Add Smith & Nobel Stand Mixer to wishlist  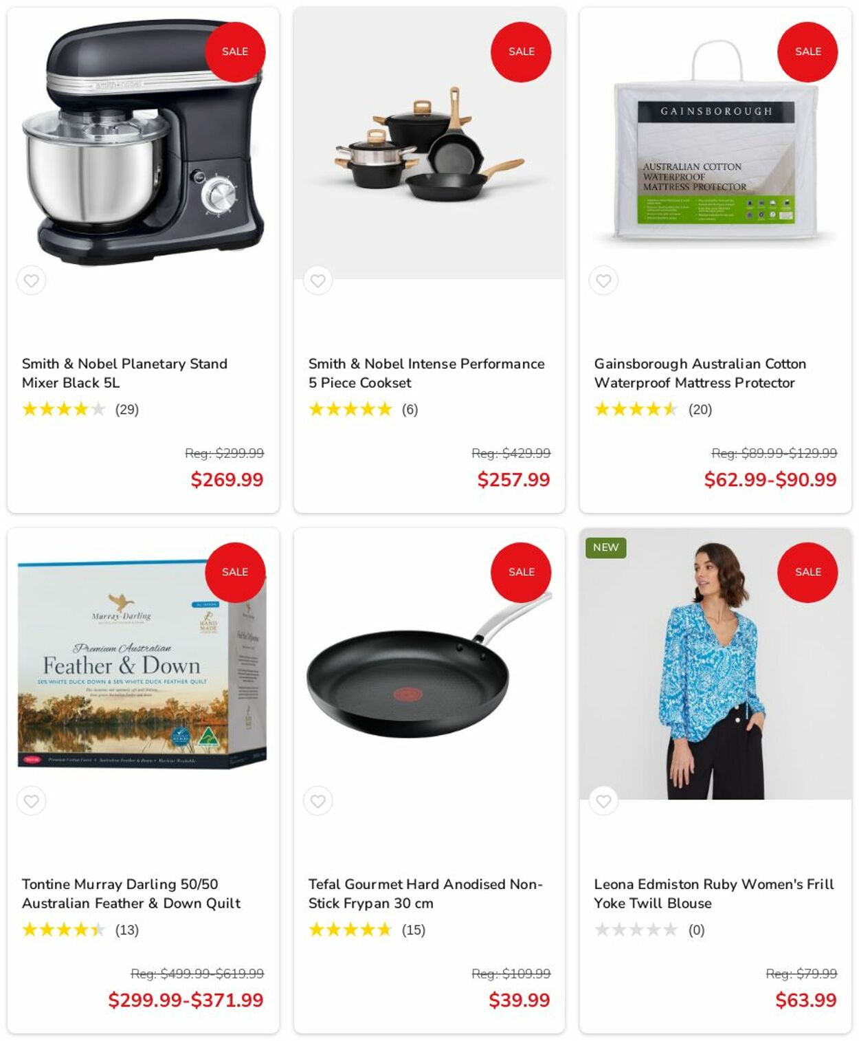(x=32, y=281)
